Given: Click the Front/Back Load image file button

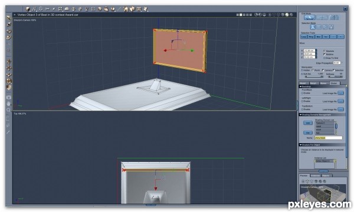Looking at the screenshot, I should 340,93.
